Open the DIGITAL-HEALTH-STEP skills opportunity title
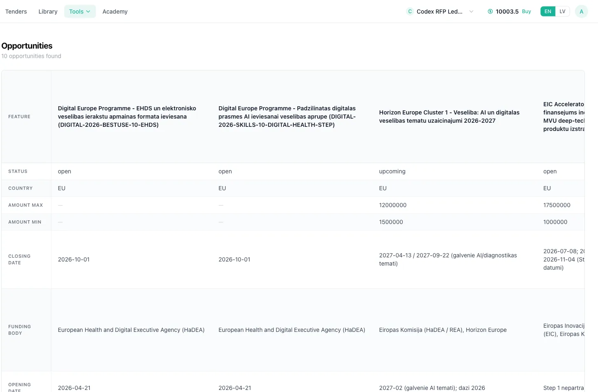Screen dimensions: 598x392 pyautogui.click(x=287, y=117)
